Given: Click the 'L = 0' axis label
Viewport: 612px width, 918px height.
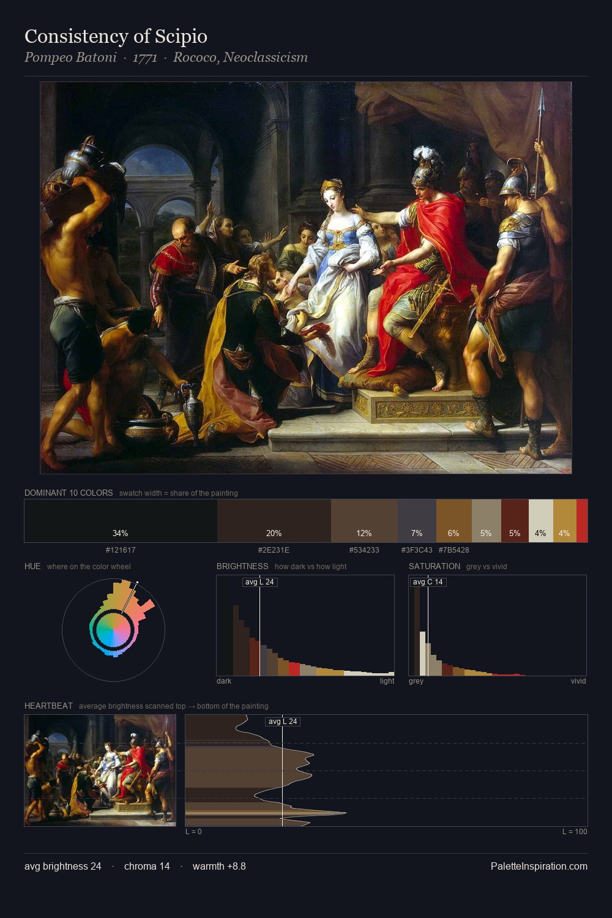Looking at the screenshot, I should tap(193, 832).
